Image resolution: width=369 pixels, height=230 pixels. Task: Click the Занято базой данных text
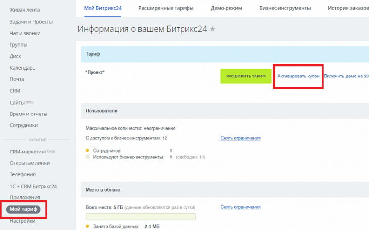pos(116,226)
